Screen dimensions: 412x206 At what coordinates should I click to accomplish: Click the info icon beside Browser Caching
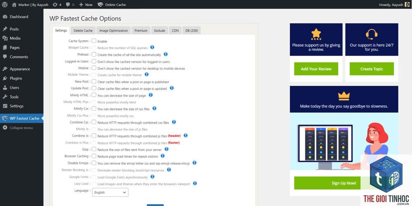click(x=163, y=156)
